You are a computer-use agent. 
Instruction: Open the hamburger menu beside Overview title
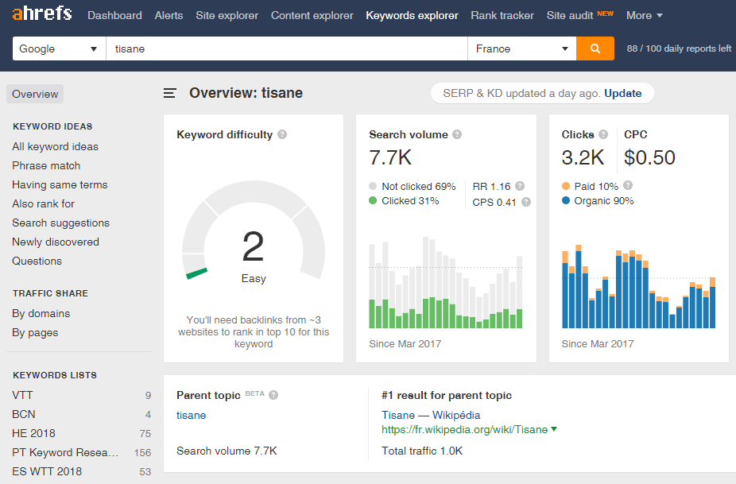(x=170, y=93)
